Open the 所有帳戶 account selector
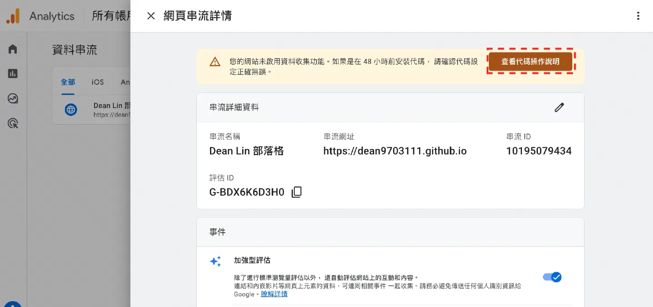 (x=112, y=16)
